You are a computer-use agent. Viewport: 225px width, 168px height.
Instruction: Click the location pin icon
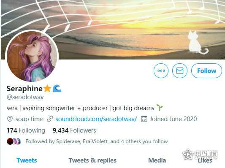pyautogui.click(x=10, y=119)
